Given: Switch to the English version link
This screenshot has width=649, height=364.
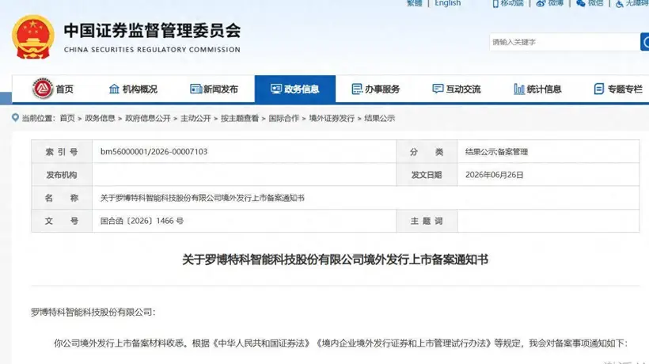Looking at the screenshot, I should [447, 3].
